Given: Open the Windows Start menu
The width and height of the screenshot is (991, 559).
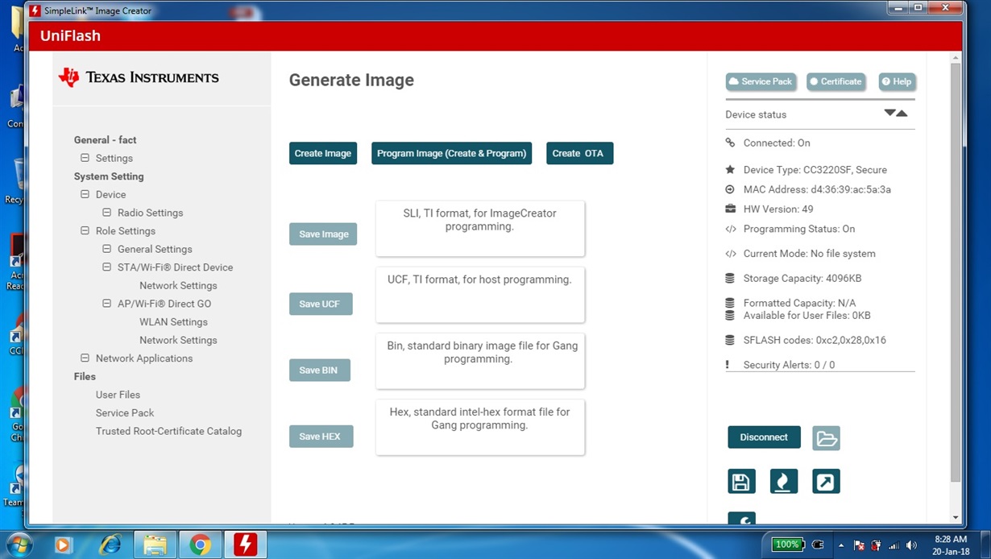Looking at the screenshot, I should tap(19, 545).
